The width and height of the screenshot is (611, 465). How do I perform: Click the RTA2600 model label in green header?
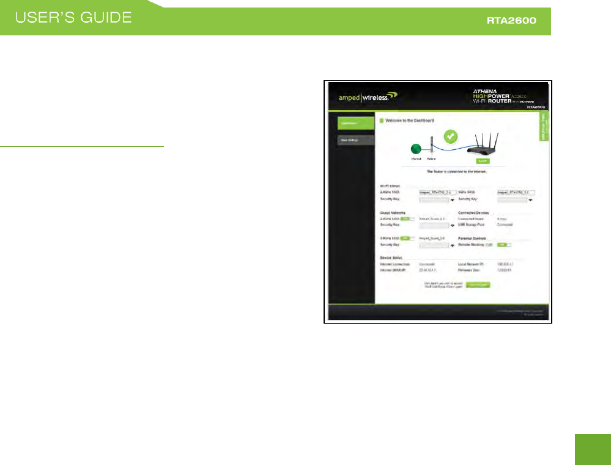511,20
